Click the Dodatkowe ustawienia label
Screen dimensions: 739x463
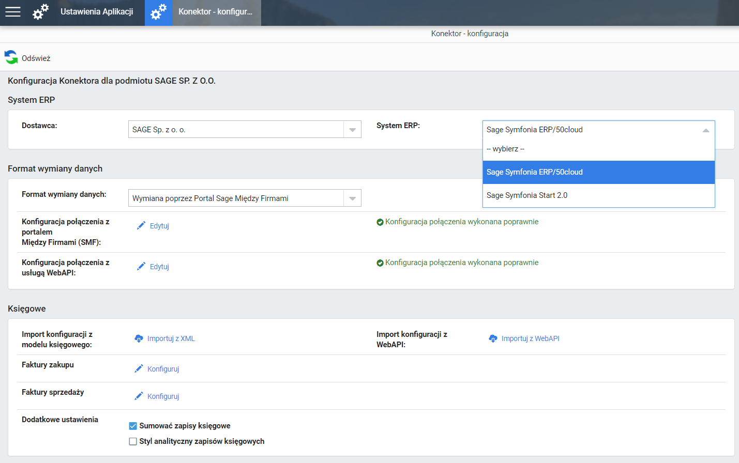point(60,420)
